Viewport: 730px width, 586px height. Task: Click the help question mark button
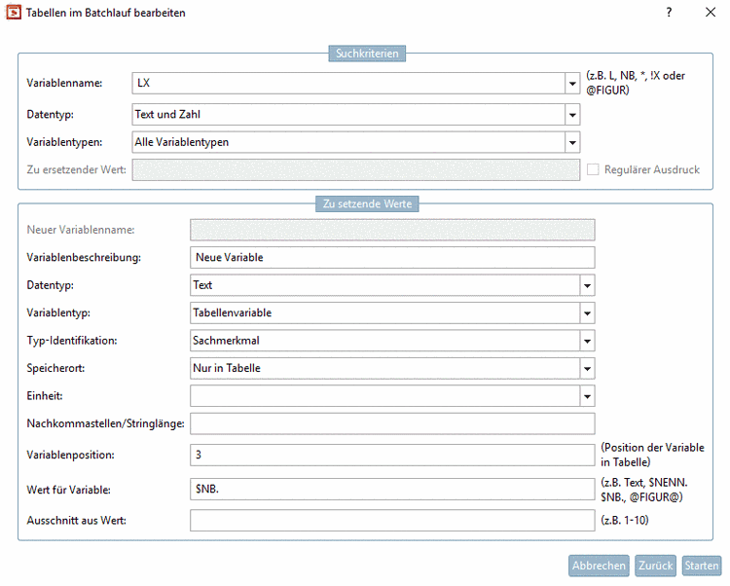[669, 13]
